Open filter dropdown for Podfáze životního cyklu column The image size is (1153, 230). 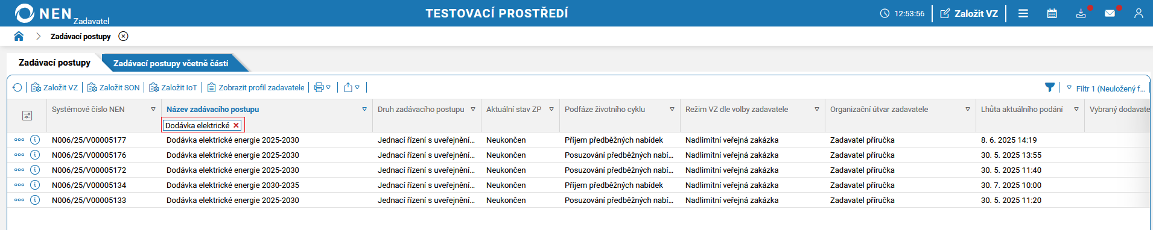point(672,109)
